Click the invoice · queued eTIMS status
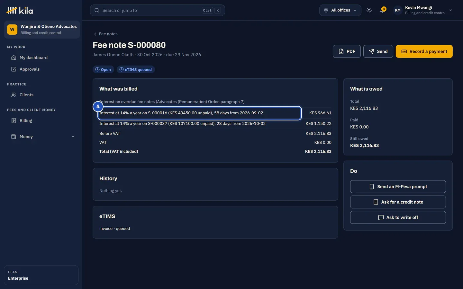 (x=115, y=229)
